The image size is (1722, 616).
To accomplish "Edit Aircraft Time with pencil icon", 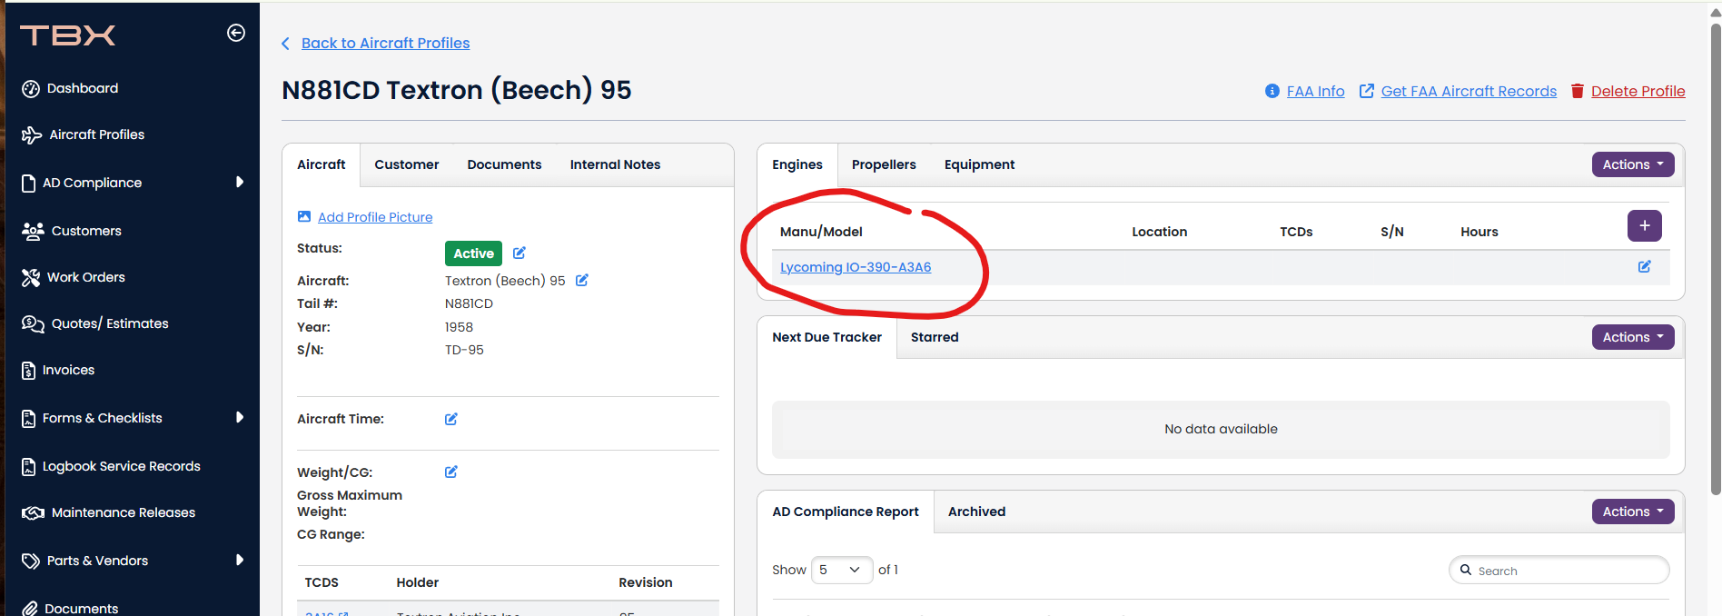I will [x=451, y=419].
